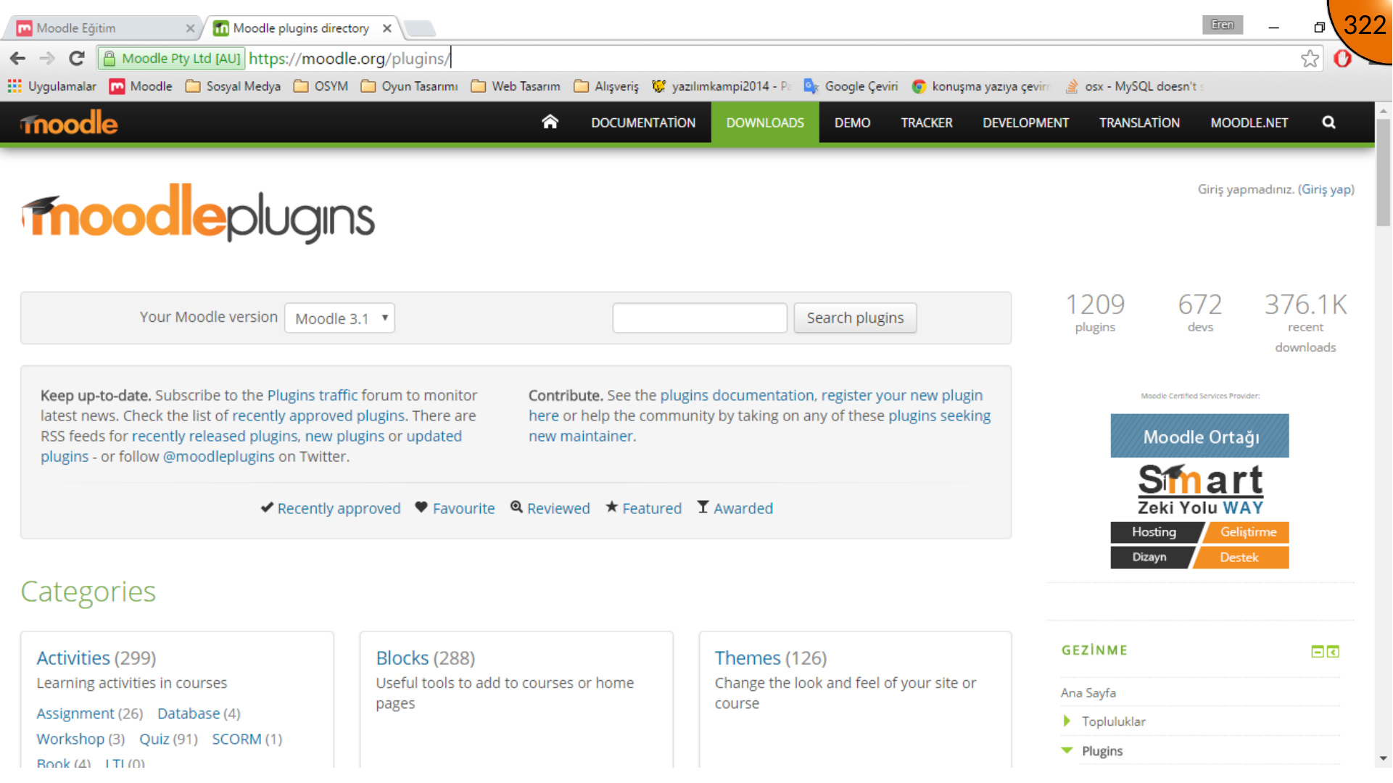Open the Themes category
1393x783 pixels.
coord(748,658)
